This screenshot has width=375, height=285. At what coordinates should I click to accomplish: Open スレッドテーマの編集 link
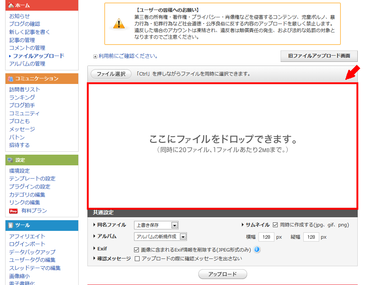coord(35,268)
